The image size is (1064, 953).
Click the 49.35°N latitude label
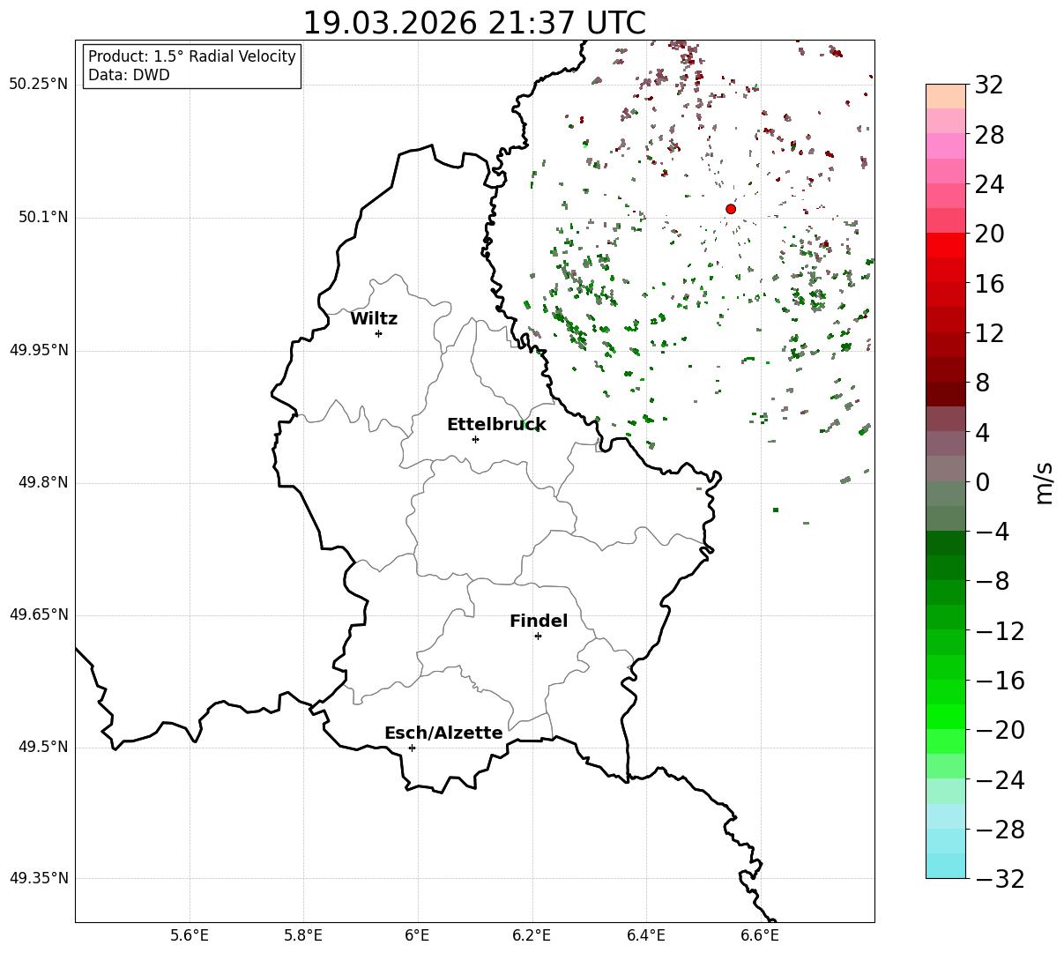tap(38, 878)
